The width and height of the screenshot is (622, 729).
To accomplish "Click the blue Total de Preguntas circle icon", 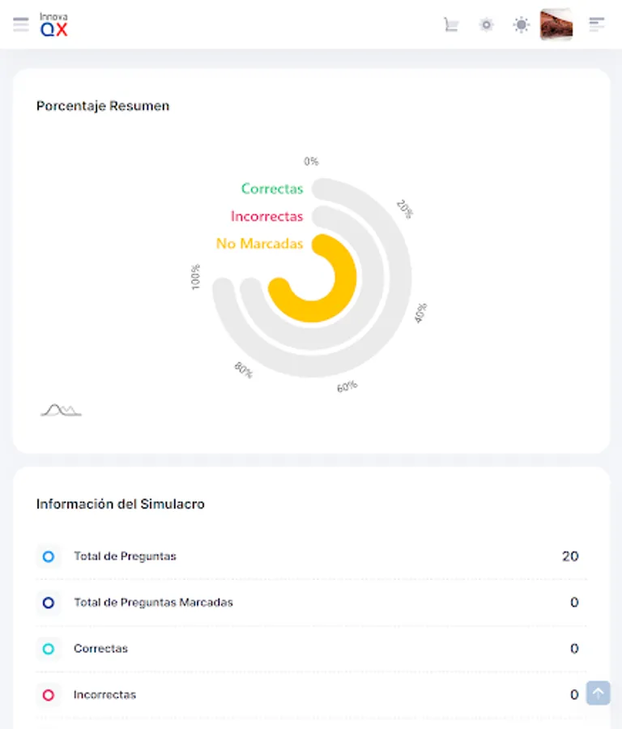I will coord(49,556).
